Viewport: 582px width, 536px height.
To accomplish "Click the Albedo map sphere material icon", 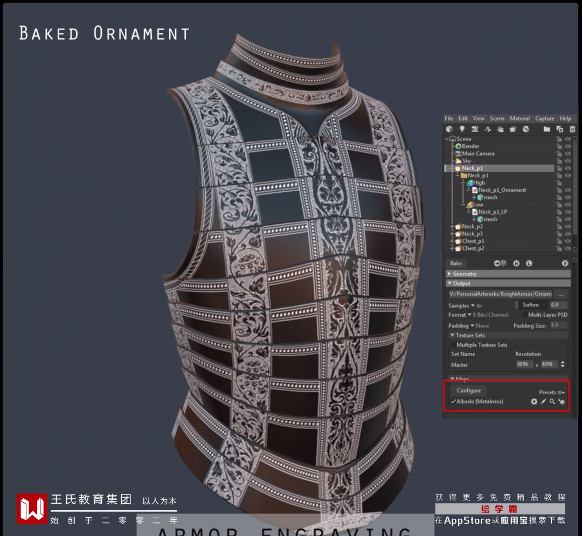I will point(561,401).
